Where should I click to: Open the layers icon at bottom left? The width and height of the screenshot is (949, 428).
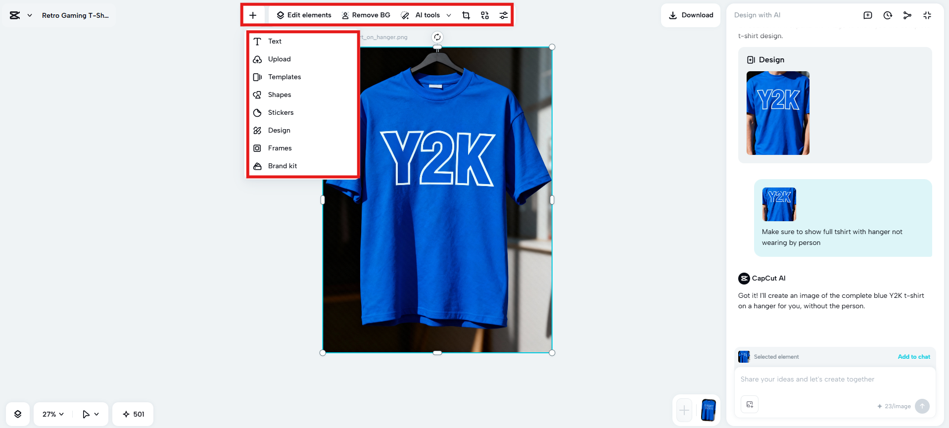pos(18,414)
